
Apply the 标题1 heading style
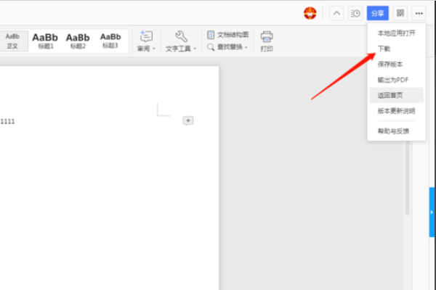(45, 41)
